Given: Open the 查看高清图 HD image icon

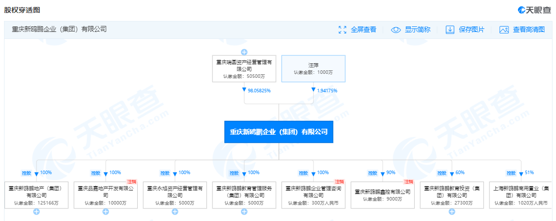Looking at the screenshot, I should pyautogui.click(x=504, y=29).
